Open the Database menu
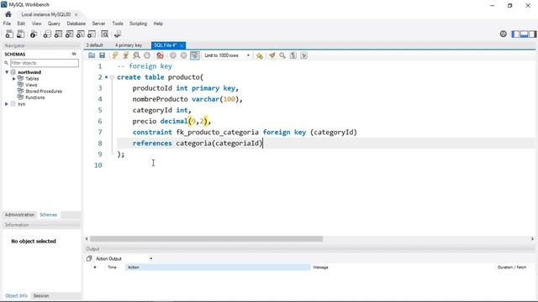 [x=76, y=23]
